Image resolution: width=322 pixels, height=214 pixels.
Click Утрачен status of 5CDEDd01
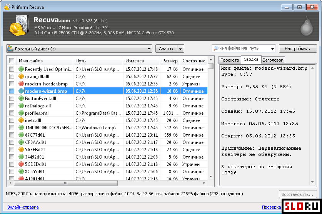(191, 164)
